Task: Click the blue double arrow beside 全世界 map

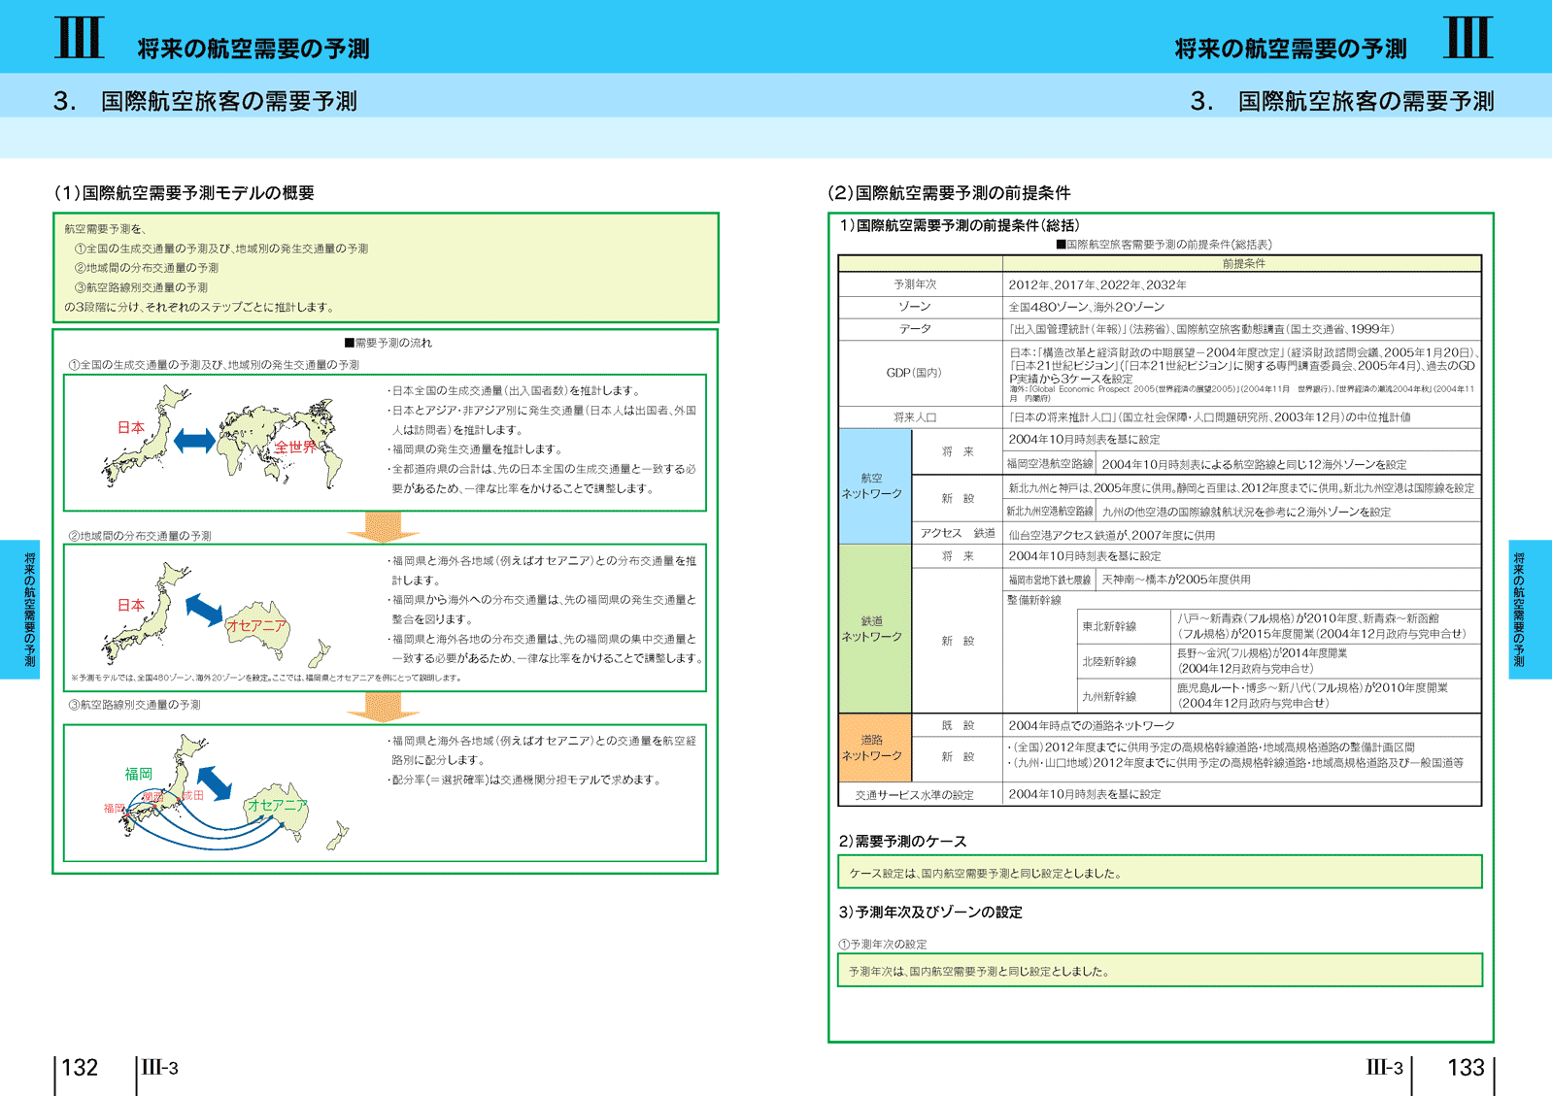Action: click(194, 441)
